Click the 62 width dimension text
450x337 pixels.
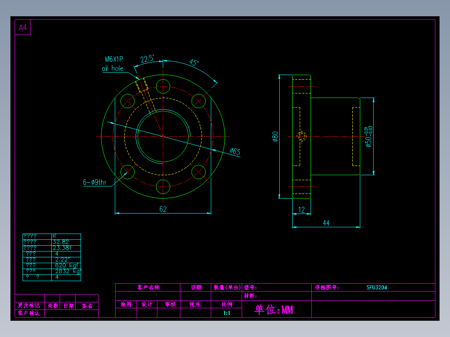[x=163, y=209]
